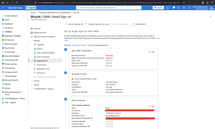
Task: Select Single sign-on menu item
Action: pos(45,61)
